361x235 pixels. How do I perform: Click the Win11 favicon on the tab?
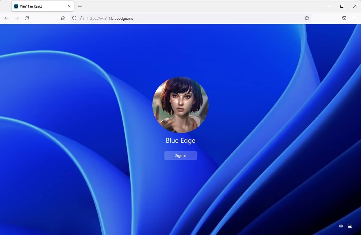(x=16, y=6)
